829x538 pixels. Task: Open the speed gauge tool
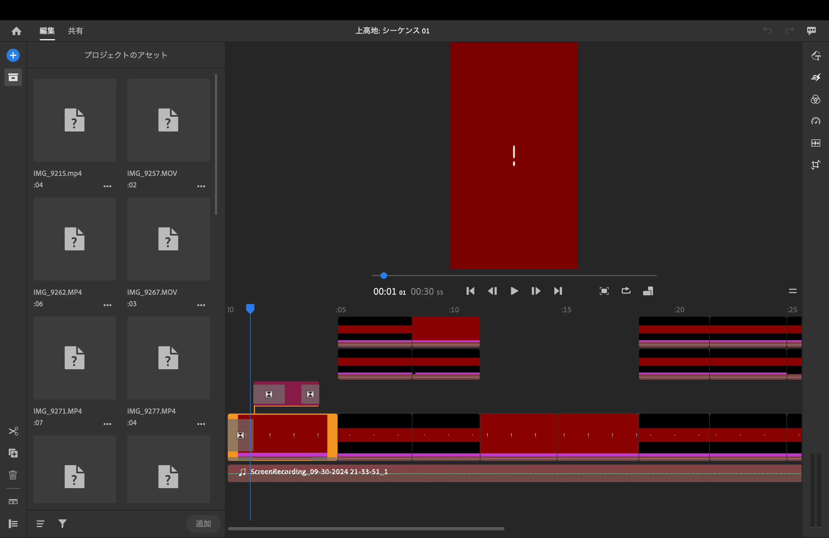815,121
